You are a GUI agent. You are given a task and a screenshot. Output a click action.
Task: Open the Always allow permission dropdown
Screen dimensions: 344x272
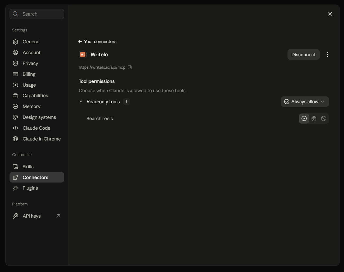tap(305, 102)
